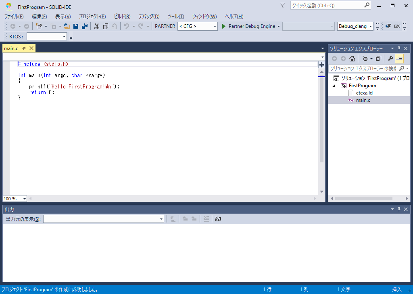Screen dimensions: 413x294
Task: Click Home icon in Solution Explorer
Action: coord(352,58)
